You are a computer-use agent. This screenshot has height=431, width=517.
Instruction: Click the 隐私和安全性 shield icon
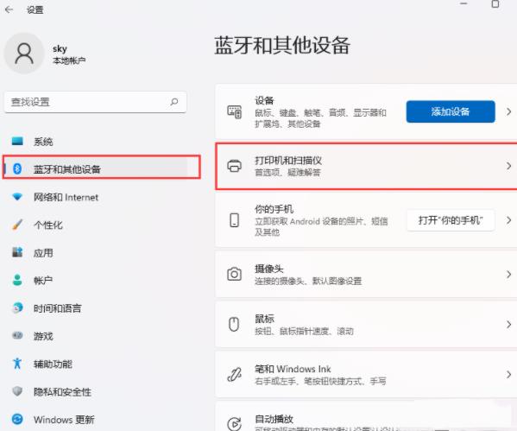click(x=17, y=391)
